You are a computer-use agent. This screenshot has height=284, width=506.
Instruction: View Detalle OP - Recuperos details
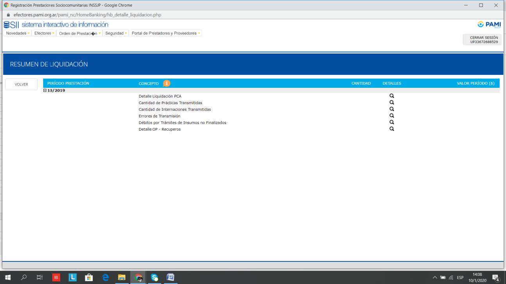click(392, 129)
